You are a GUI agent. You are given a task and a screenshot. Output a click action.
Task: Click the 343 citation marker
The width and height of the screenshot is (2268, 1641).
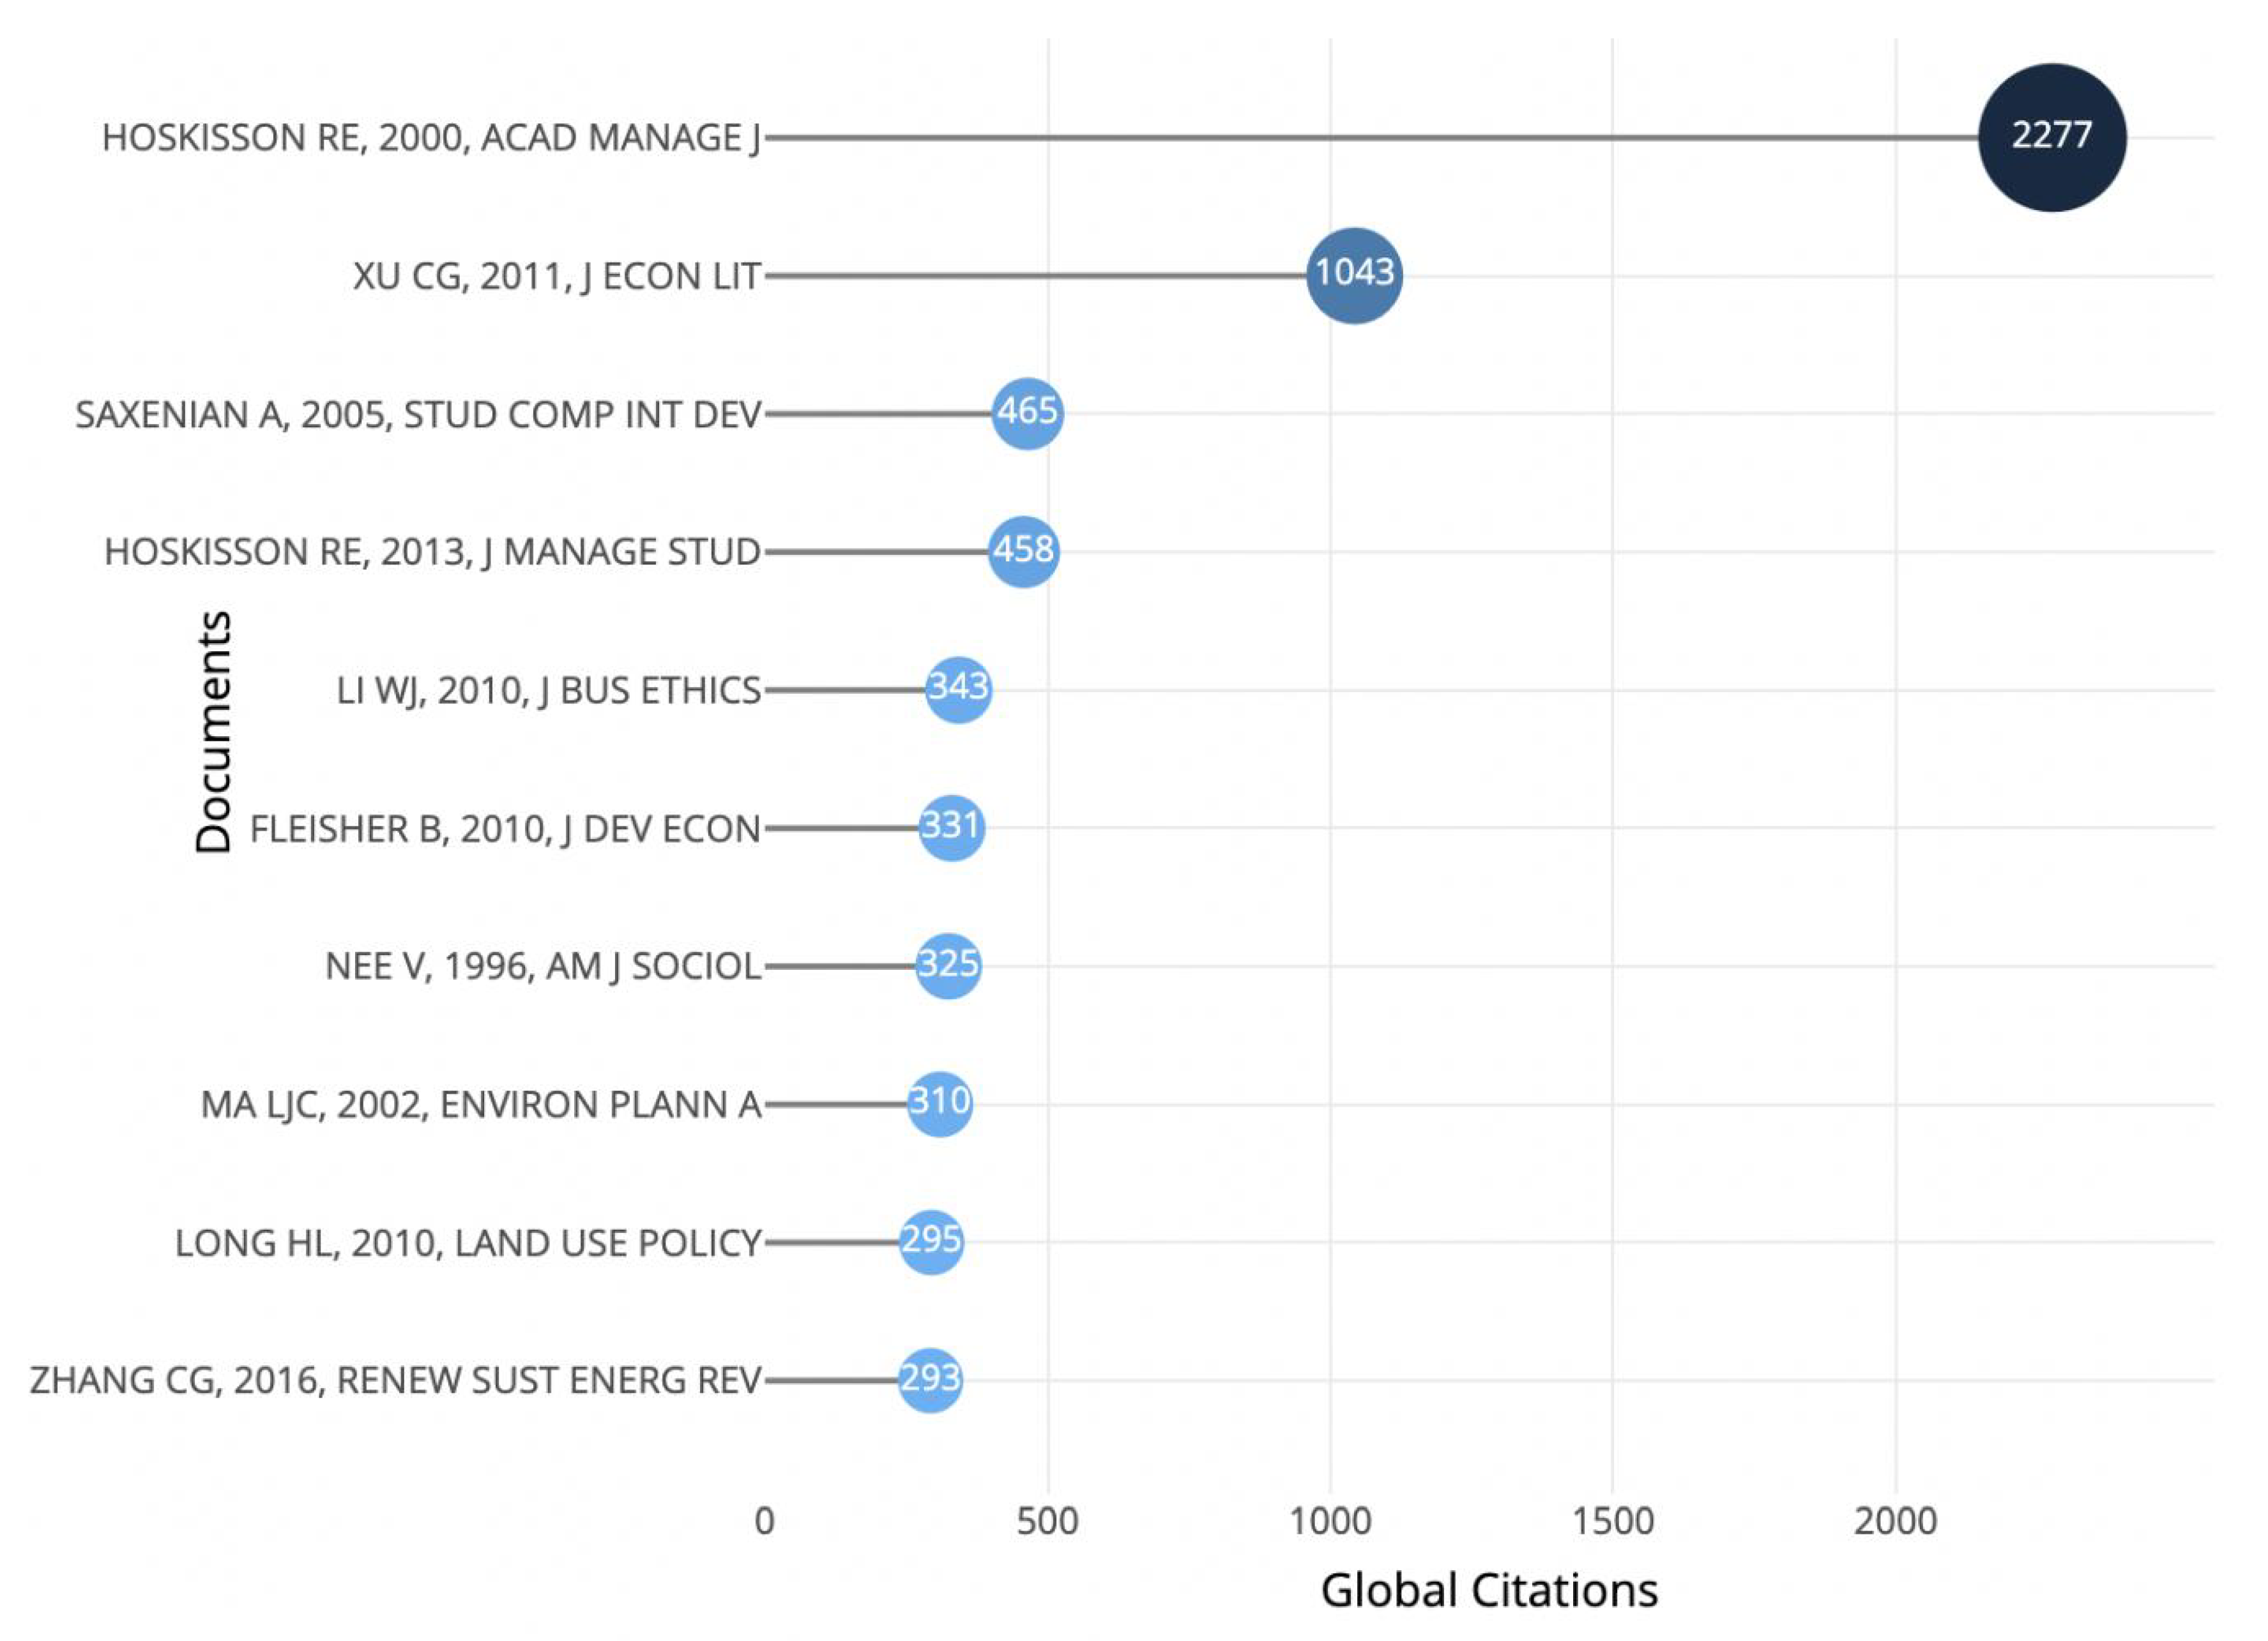point(958,690)
